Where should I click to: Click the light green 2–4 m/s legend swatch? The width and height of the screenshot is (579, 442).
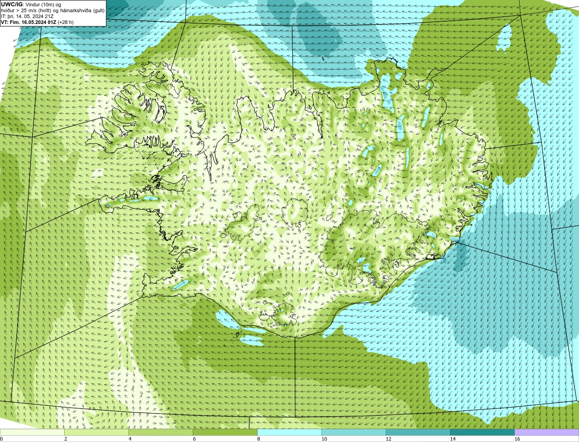point(96,432)
